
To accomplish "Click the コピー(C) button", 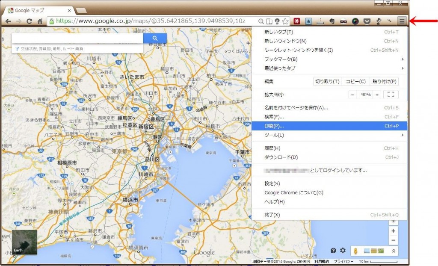I will point(355,82).
